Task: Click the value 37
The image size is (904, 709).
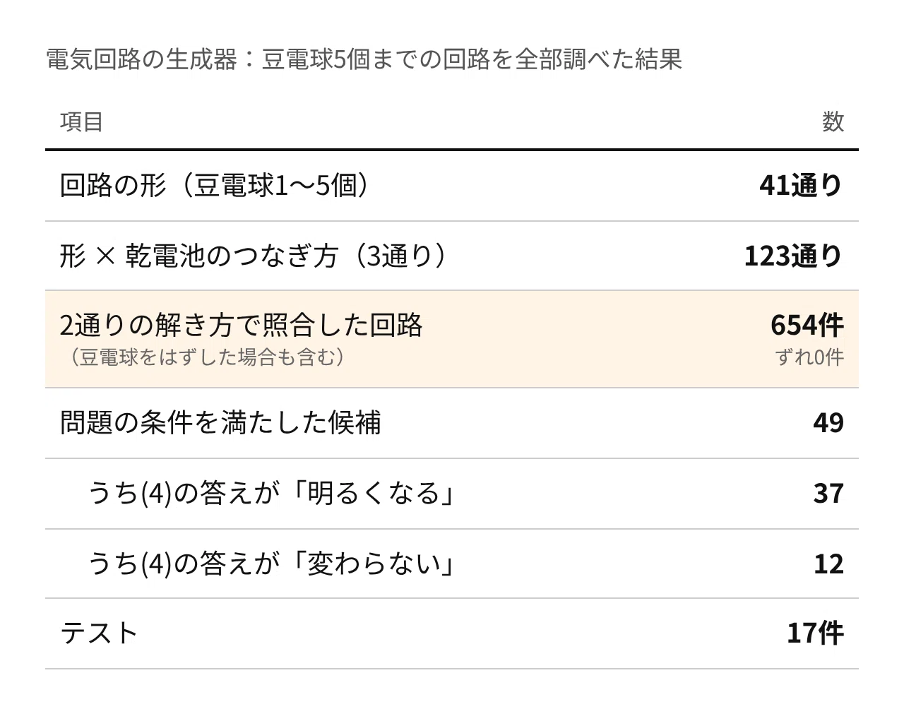Action: click(x=828, y=494)
